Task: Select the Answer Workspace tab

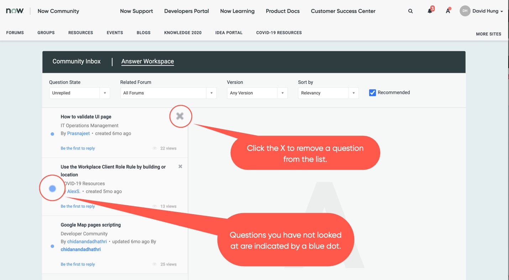Action: click(x=147, y=61)
